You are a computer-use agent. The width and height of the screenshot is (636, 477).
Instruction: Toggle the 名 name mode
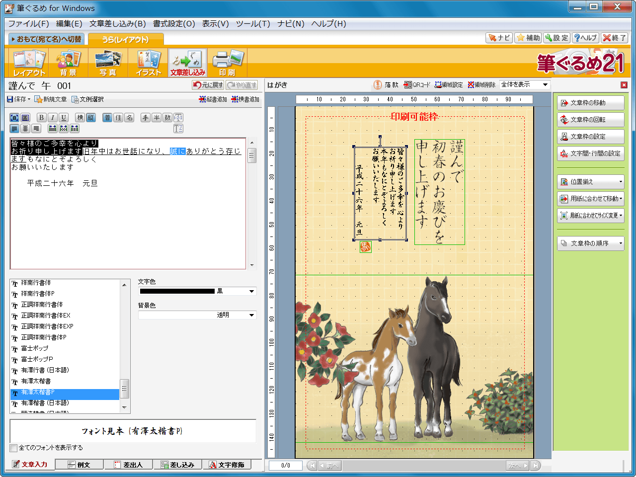(129, 118)
